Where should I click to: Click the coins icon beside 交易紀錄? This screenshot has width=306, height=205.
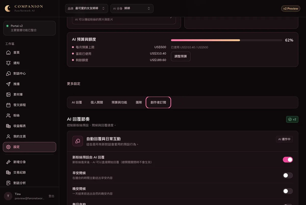(x=8, y=172)
